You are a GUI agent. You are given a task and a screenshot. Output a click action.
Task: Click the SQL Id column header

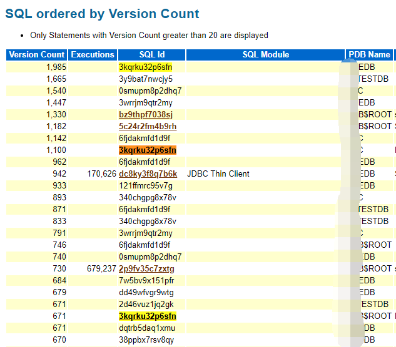pos(152,55)
